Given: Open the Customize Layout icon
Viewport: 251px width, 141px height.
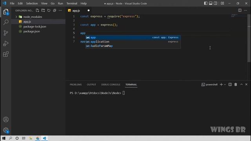Looking at the screenshot, I should coord(222,4).
